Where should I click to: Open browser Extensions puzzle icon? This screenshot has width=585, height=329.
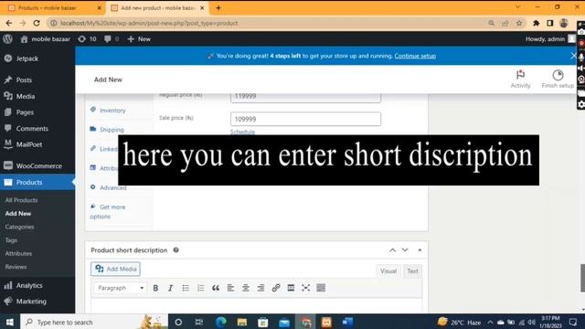pos(537,23)
